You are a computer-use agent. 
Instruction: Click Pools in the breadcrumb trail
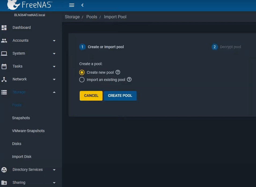pyautogui.click(x=92, y=17)
